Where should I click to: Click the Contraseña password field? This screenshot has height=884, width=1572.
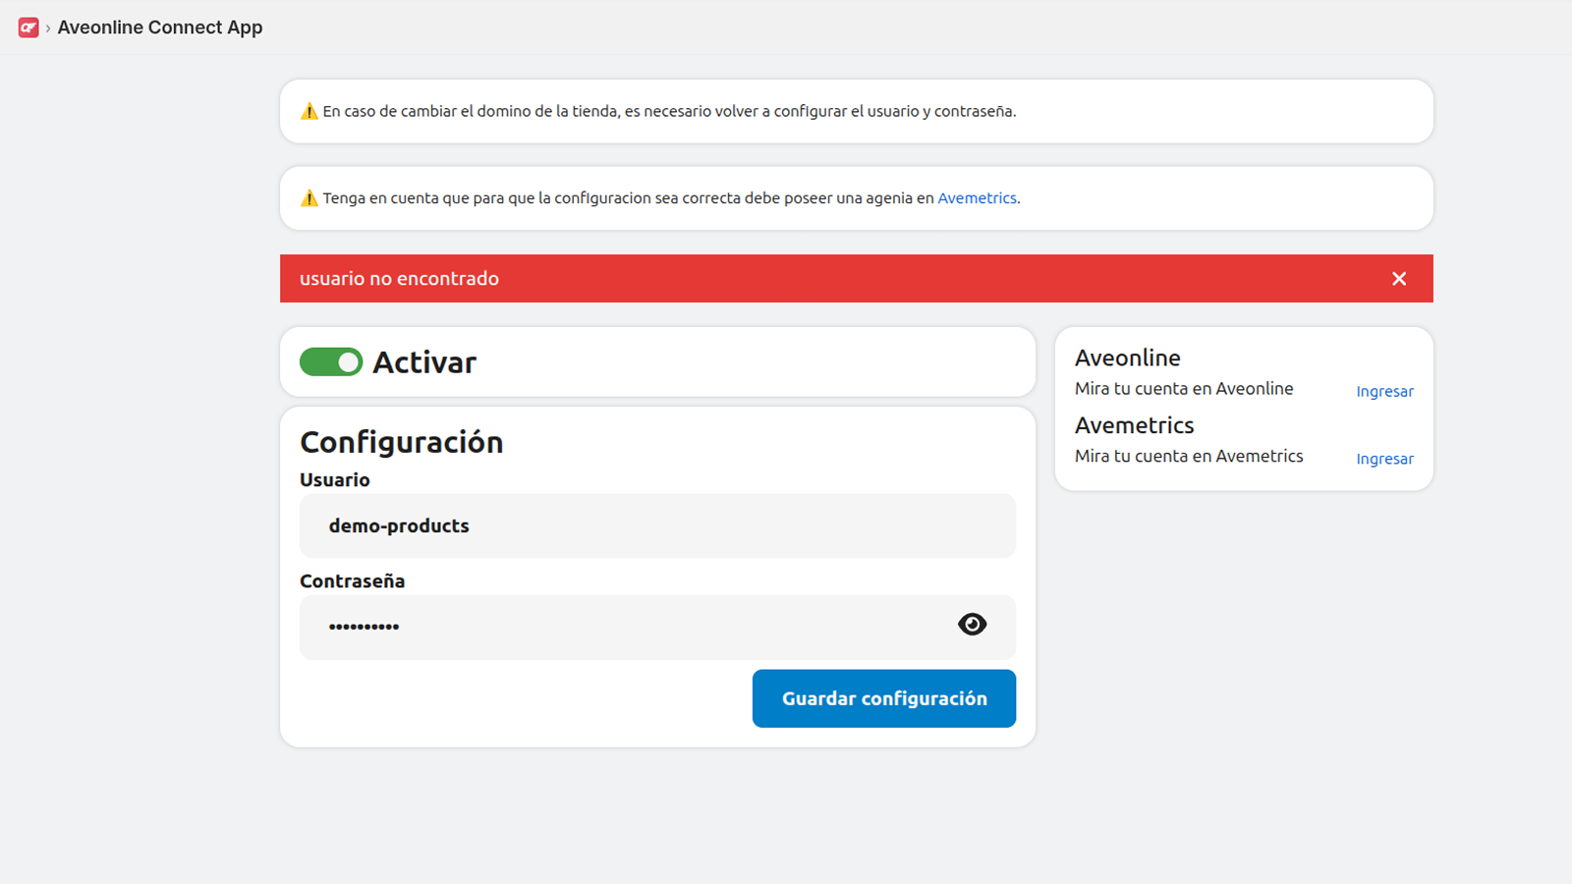click(589, 627)
